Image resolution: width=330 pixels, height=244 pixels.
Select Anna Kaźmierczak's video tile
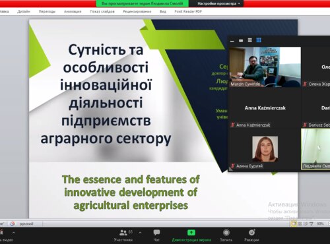(x=265, y=108)
